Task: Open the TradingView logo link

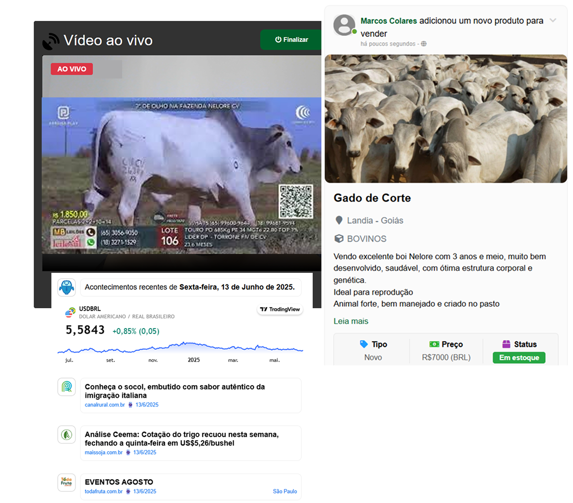Action: click(280, 309)
